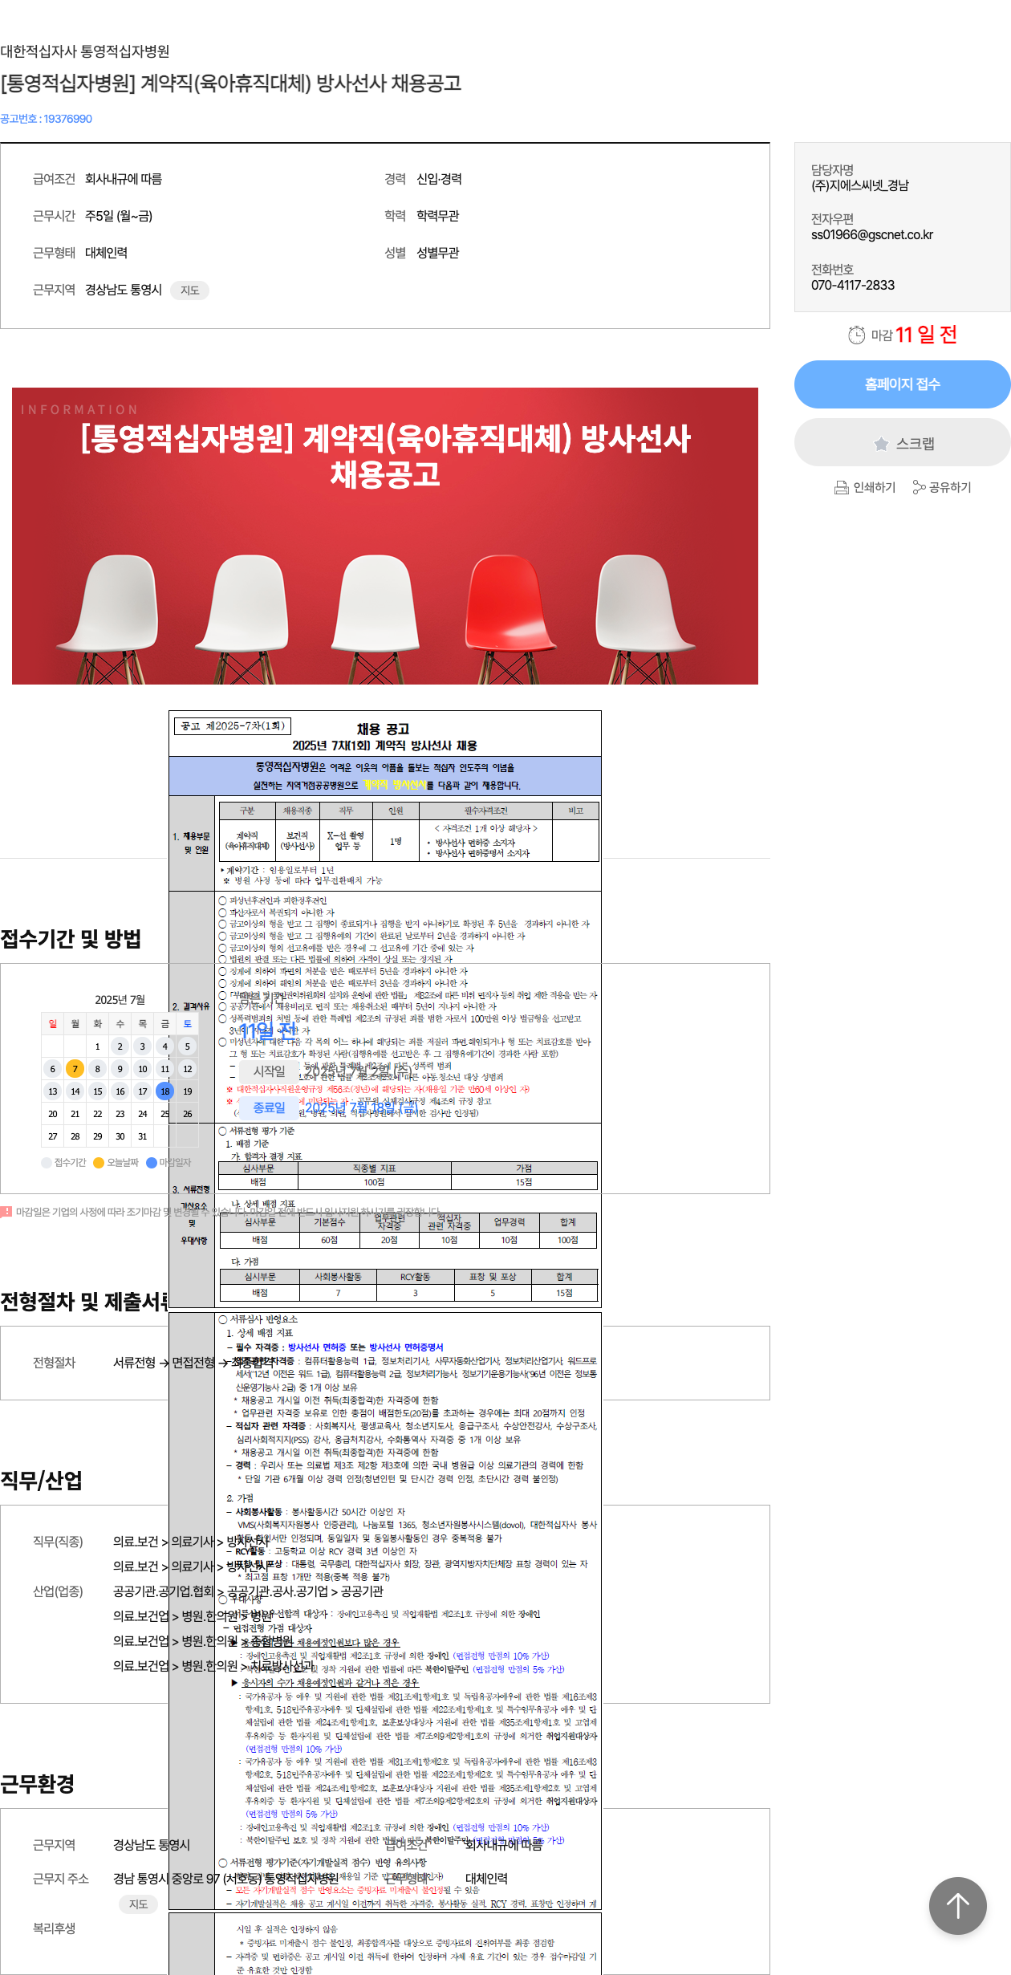The image size is (1011, 1975).
Task: Click the 오늘날짜 legend yellow dot
Action: 99,1163
